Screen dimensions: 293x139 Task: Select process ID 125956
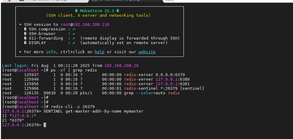point(31,84)
